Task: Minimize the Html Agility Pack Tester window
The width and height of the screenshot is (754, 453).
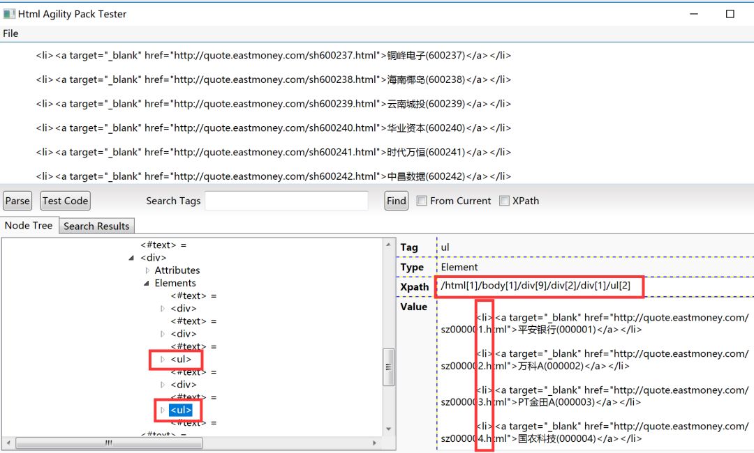Action: [694, 14]
